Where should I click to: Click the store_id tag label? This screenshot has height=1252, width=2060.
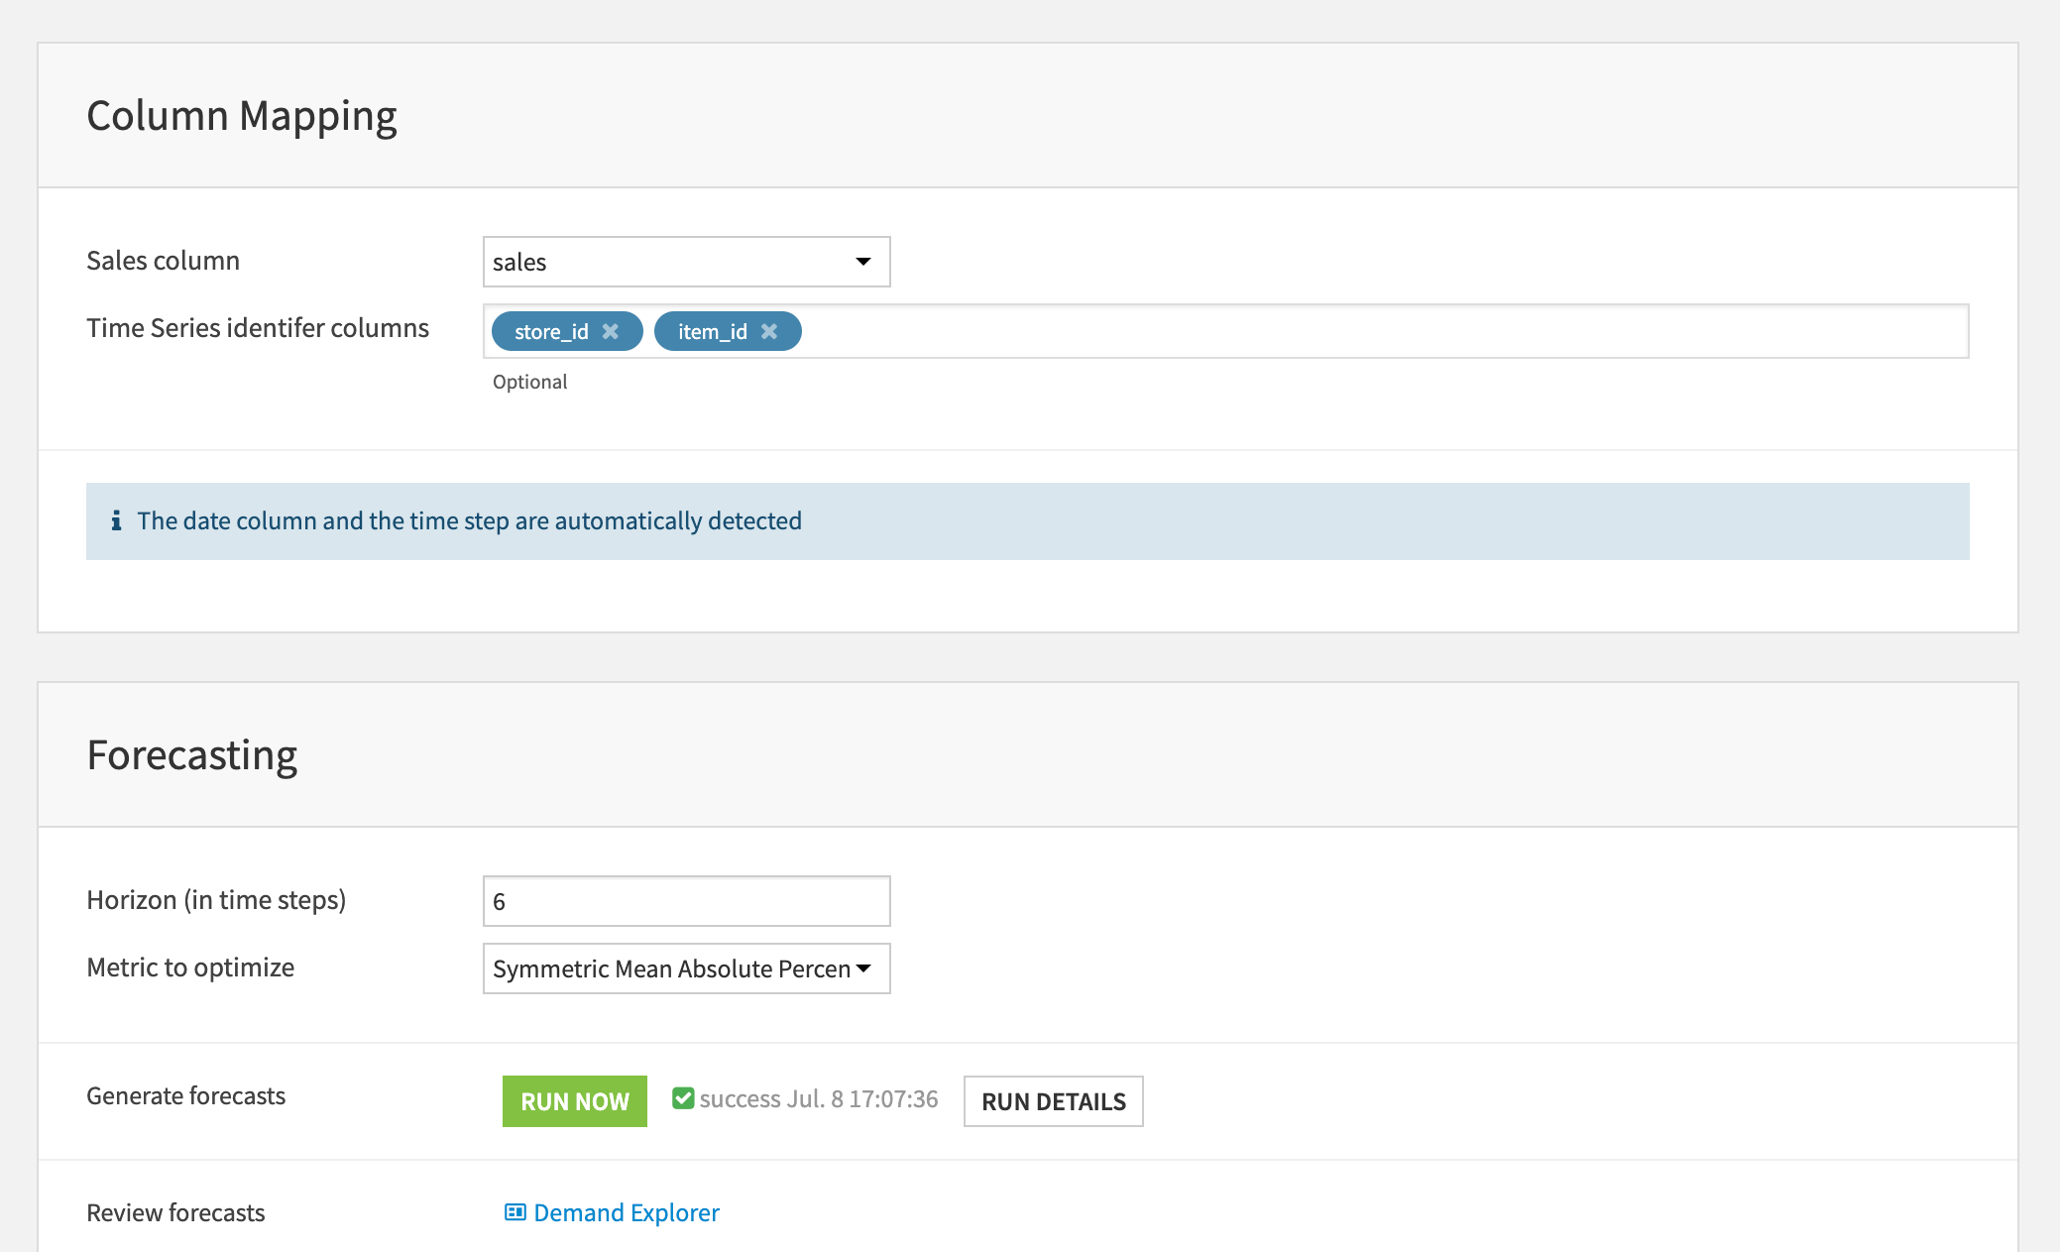[x=551, y=331]
